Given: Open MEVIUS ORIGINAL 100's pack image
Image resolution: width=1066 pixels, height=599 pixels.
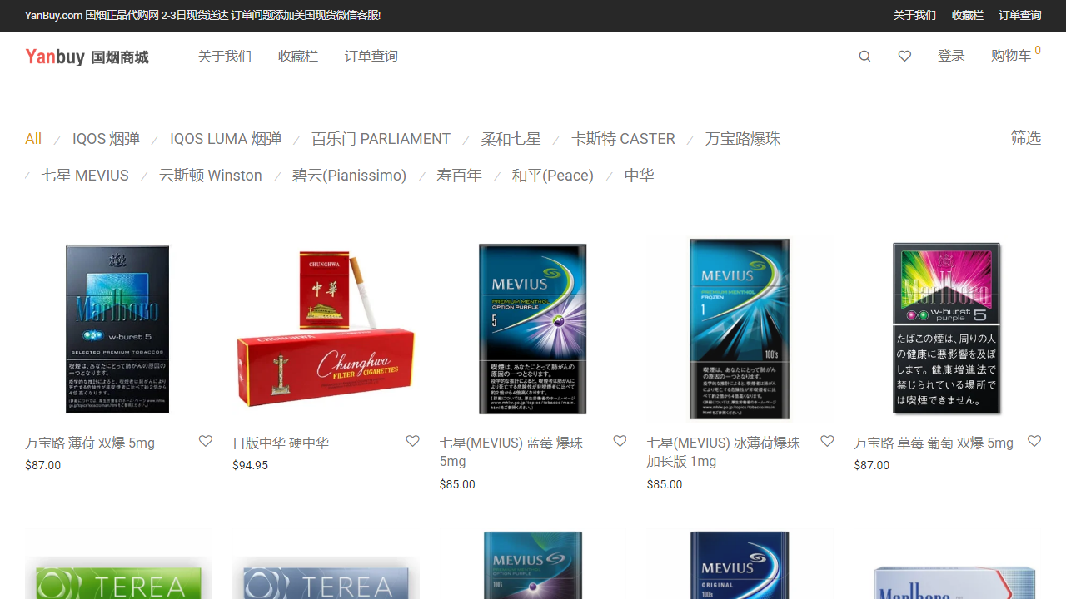Looking at the screenshot, I should coord(740,563).
